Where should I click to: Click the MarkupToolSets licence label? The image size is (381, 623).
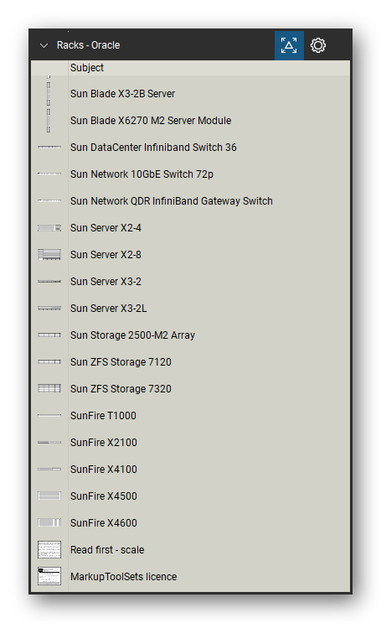pos(123,577)
